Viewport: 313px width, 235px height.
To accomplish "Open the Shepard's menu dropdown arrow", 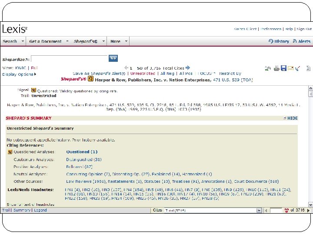I will (x=103, y=41).
